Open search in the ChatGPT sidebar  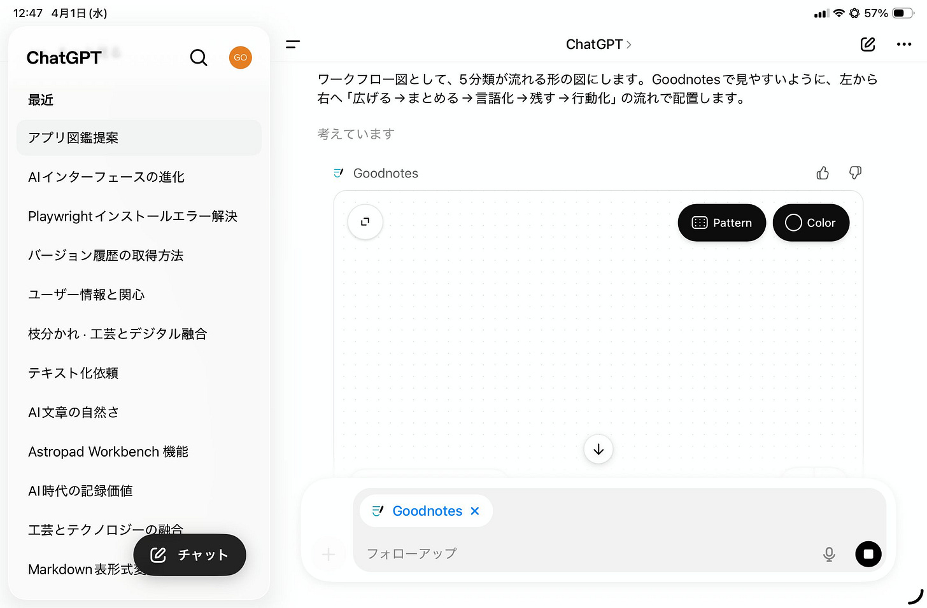(199, 58)
